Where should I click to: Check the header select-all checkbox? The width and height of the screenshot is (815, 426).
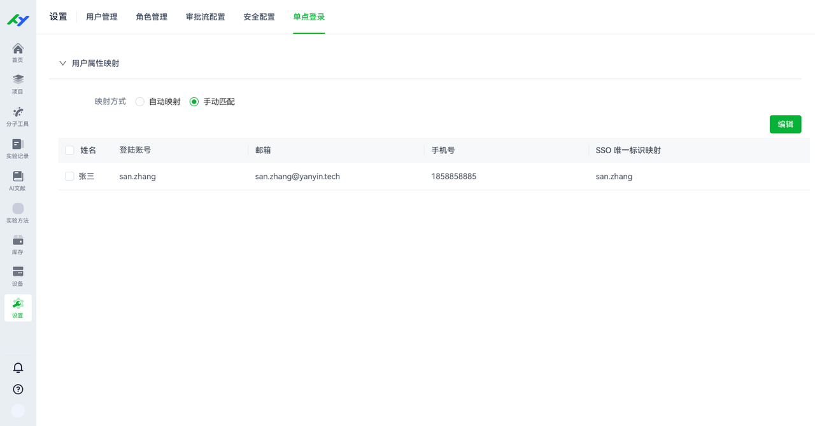[x=69, y=150]
